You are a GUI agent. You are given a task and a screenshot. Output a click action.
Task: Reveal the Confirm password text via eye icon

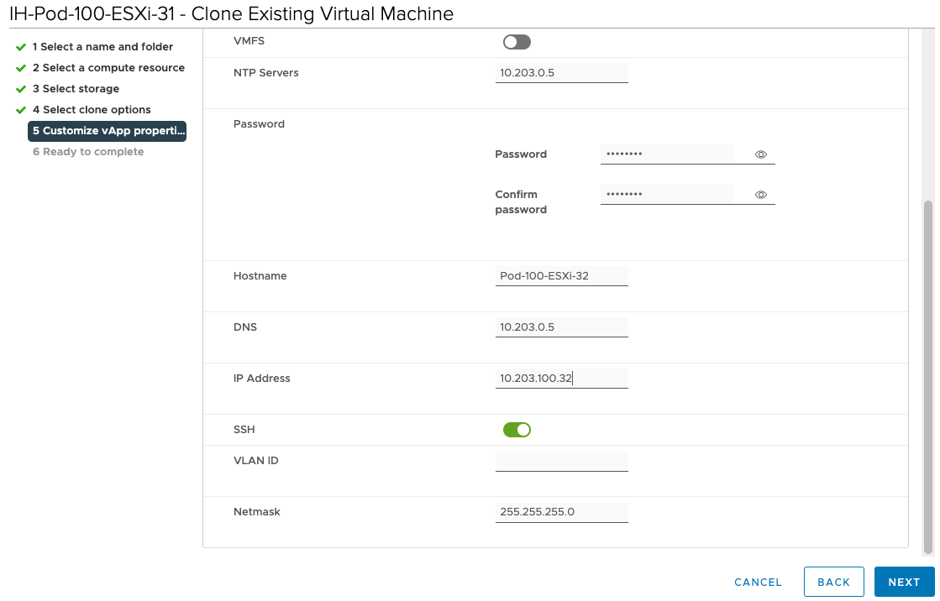tap(760, 195)
